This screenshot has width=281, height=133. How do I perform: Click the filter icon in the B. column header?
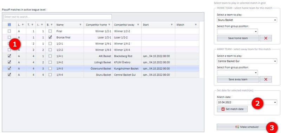pyautogui.click(x=51, y=25)
